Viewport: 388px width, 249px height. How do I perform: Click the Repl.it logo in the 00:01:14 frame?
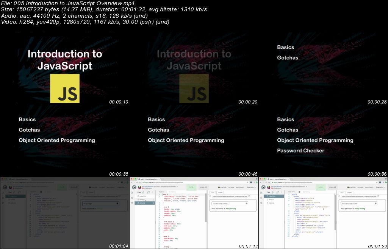[134, 187]
